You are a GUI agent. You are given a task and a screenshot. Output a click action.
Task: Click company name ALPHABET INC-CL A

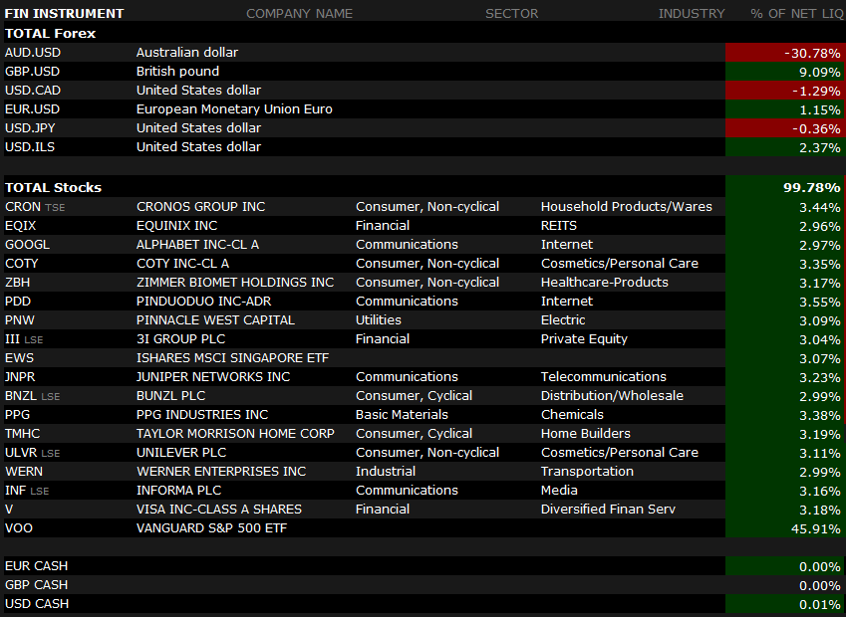(197, 244)
